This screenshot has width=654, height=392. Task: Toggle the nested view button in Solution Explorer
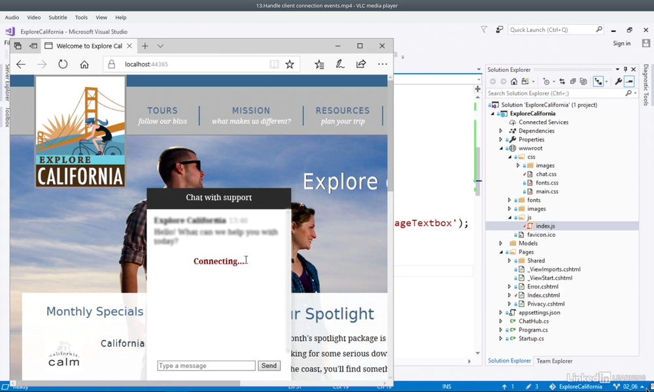[x=598, y=81]
